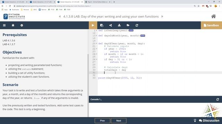Click the Next button

coord(119,121)
